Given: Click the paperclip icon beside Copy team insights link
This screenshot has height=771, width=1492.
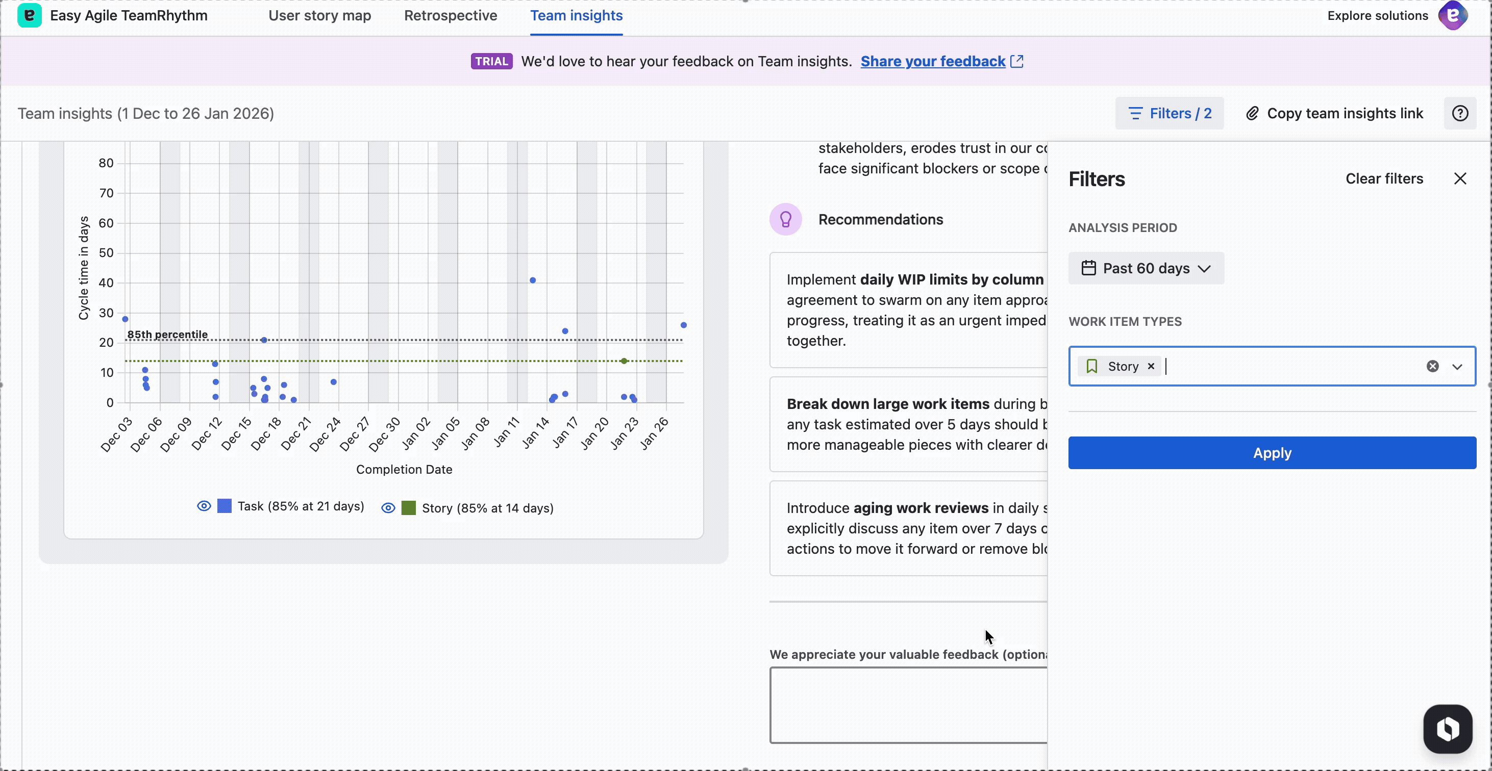Looking at the screenshot, I should (x=1253, y=113).
